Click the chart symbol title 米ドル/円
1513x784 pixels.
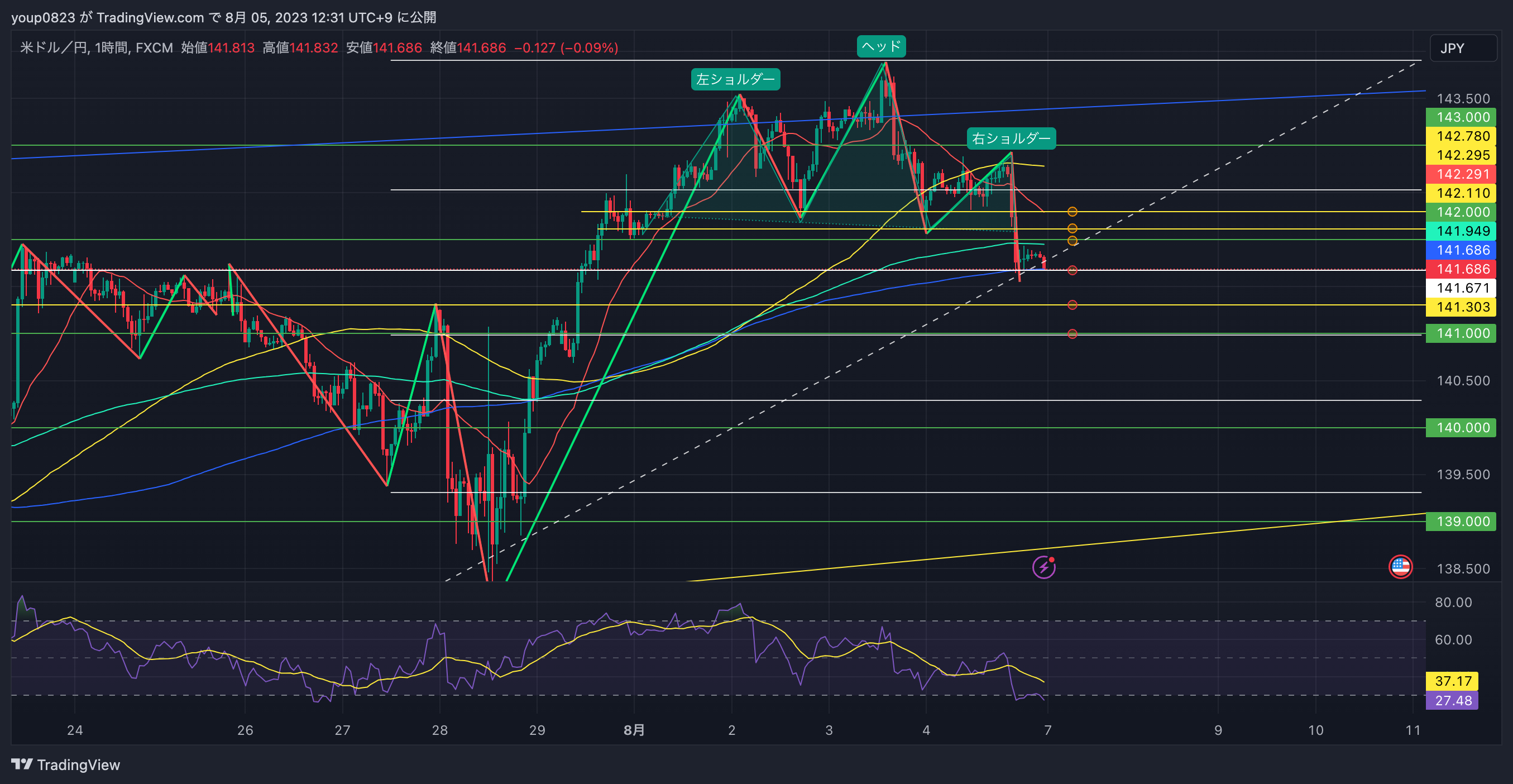point(54,47)
